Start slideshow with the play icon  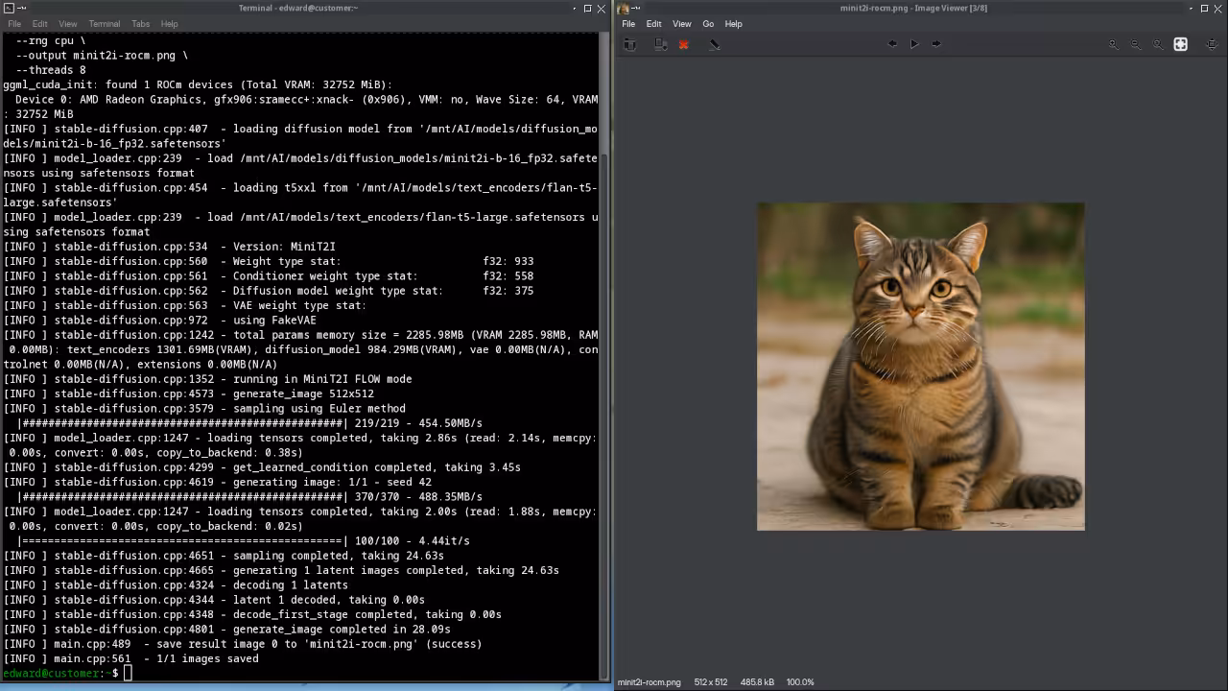pos(914,44)
